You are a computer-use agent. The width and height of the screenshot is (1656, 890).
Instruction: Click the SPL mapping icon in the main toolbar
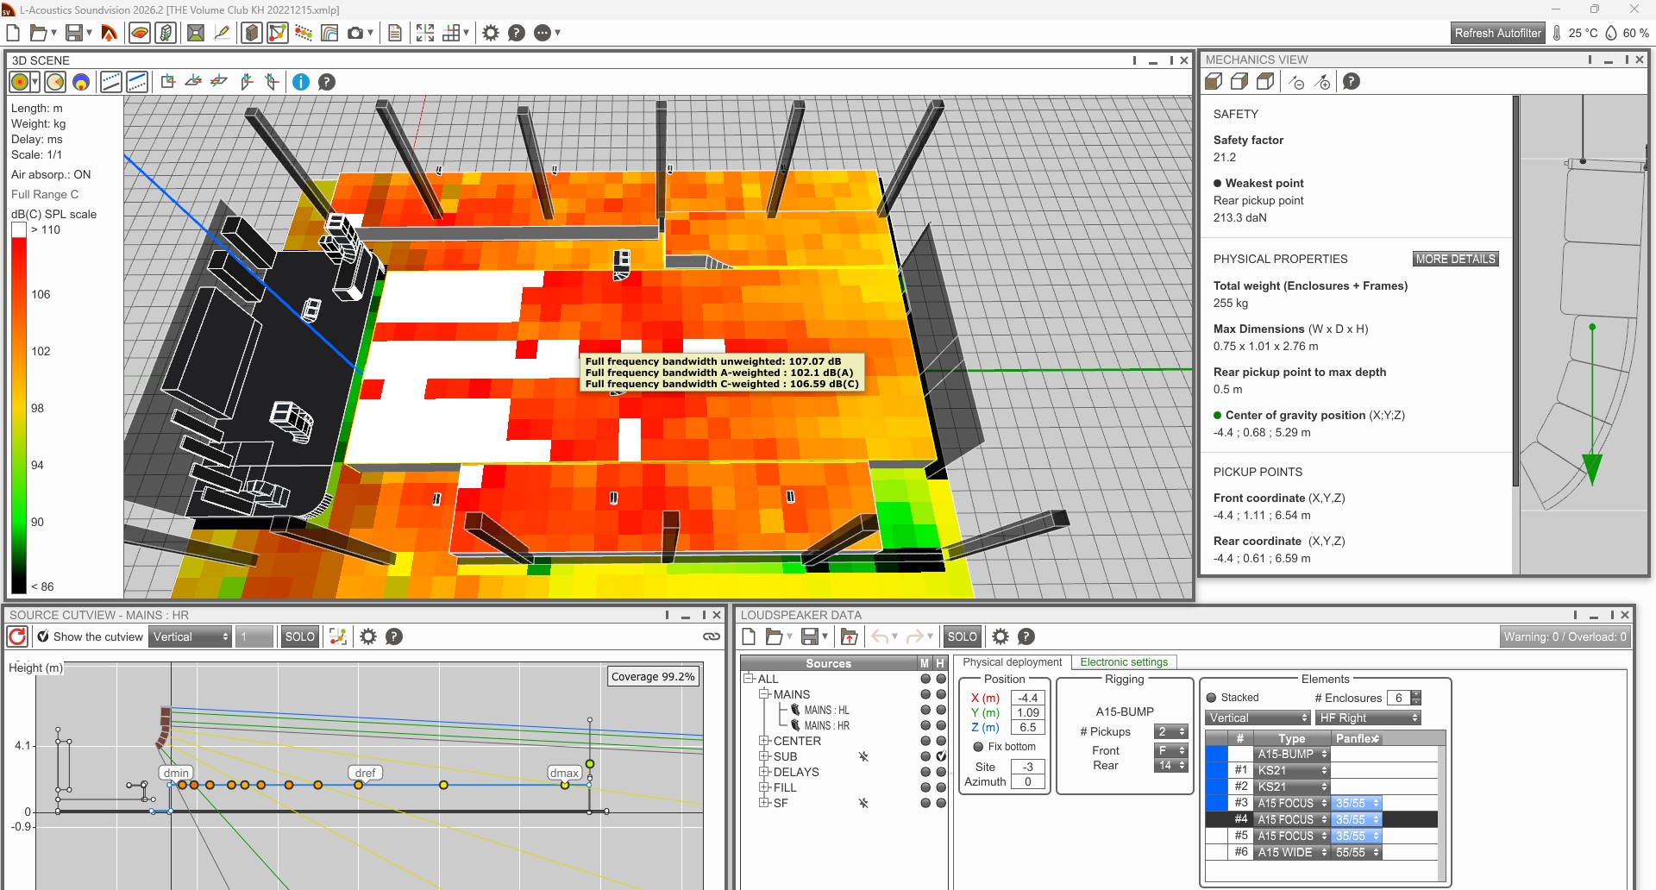coord(140,33)
